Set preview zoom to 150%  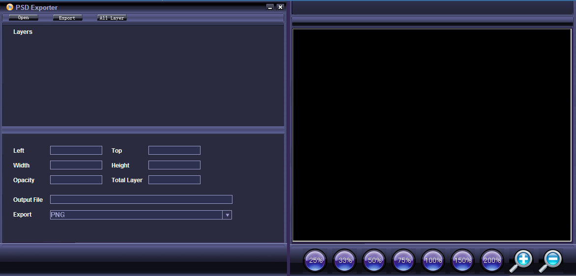pyautogui.click(x=463, y=260)
